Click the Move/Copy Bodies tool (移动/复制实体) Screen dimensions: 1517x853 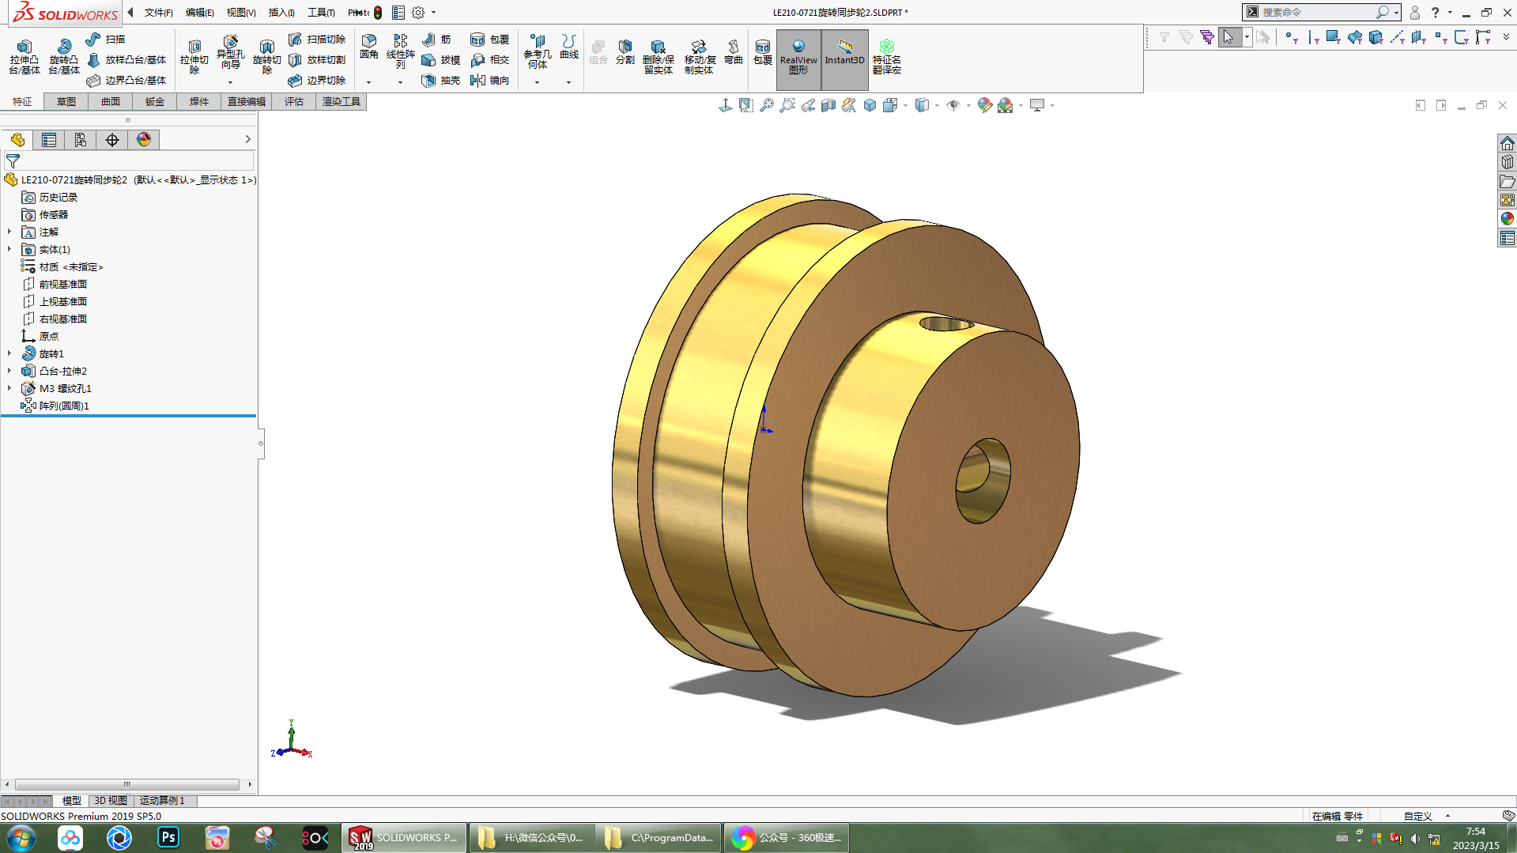[700, 57]
